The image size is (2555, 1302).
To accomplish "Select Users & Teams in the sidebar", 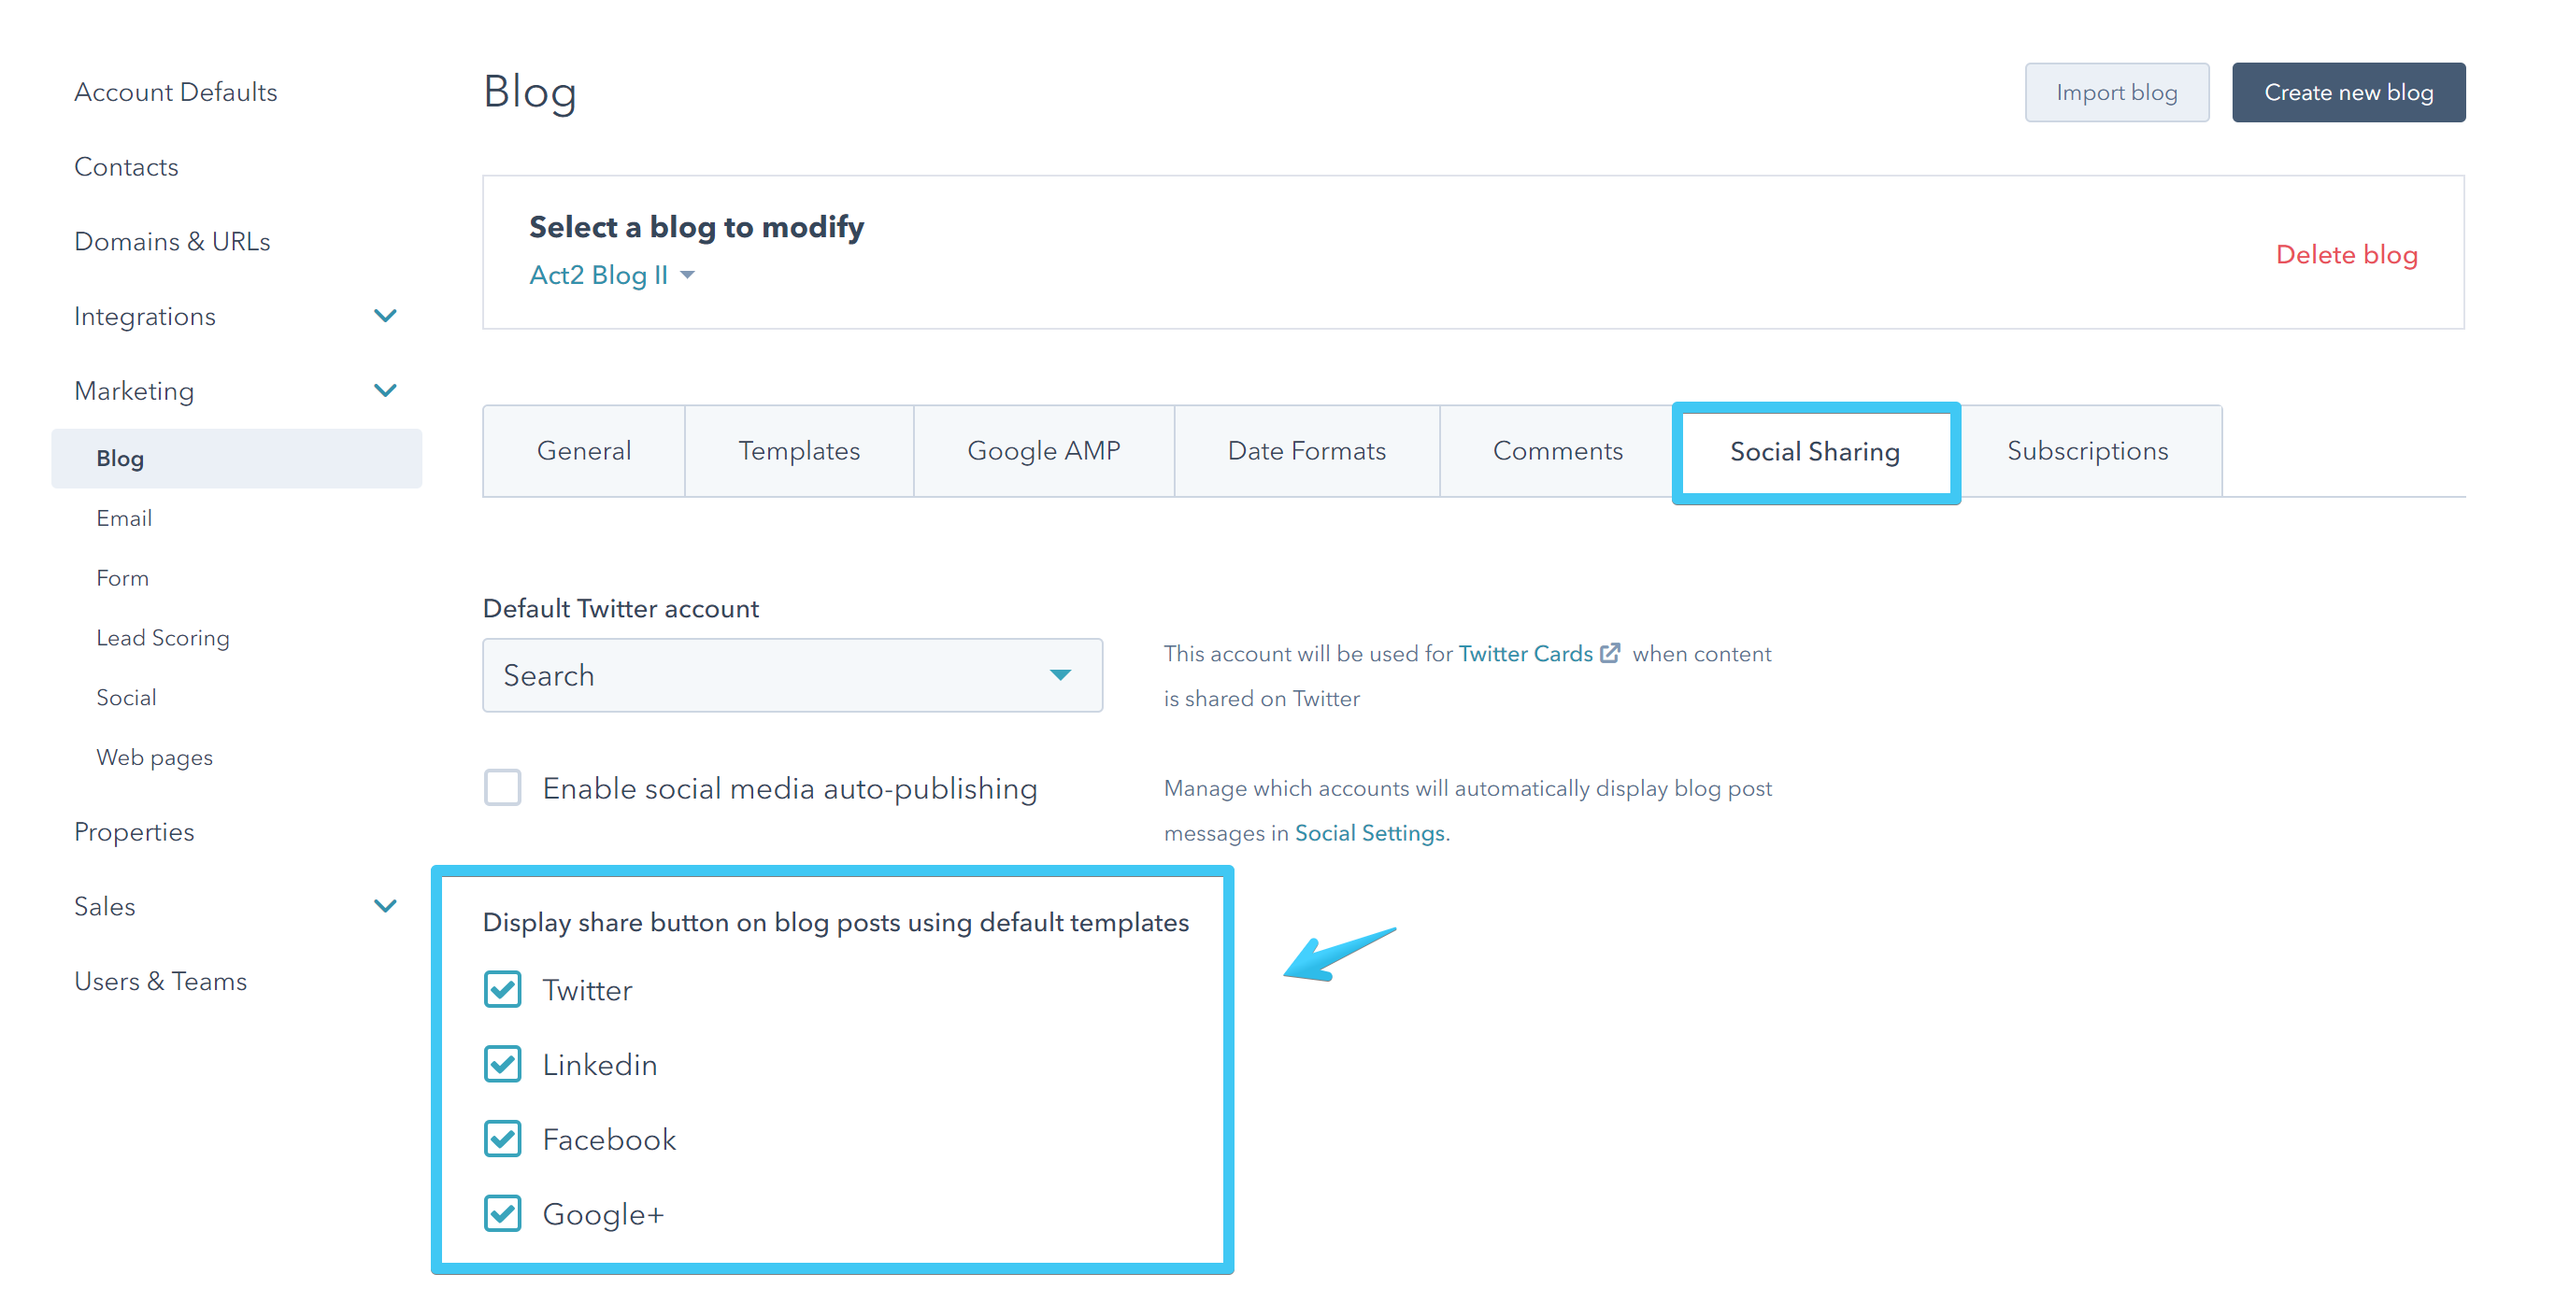I will pos(160,981).
